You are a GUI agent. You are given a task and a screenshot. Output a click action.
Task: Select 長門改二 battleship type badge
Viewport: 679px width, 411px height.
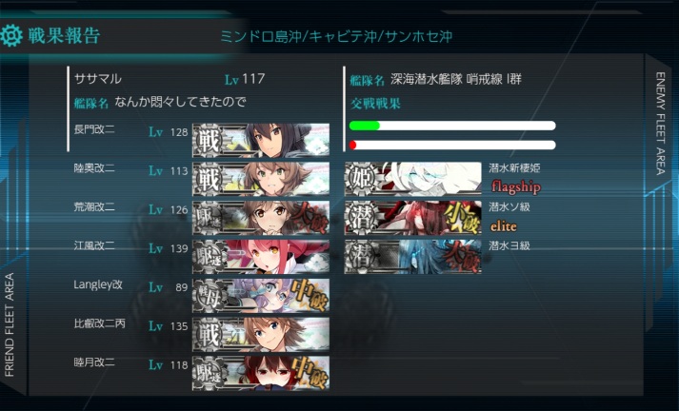pos(209,140)
